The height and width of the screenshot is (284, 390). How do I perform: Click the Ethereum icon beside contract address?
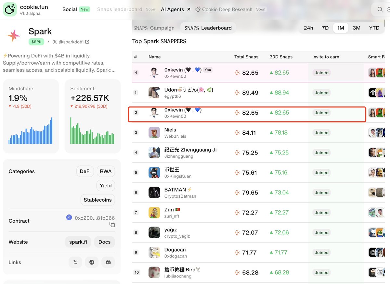[x=69, y=217]
